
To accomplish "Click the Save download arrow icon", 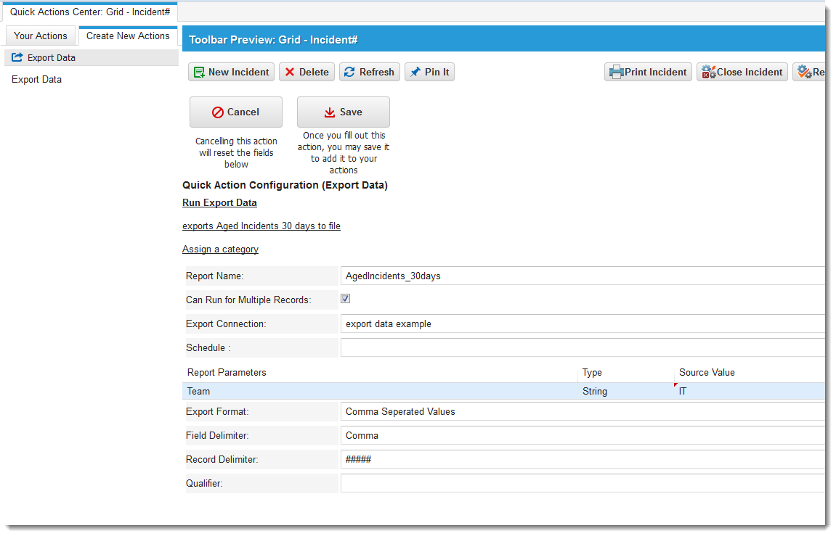I will 330,112.
